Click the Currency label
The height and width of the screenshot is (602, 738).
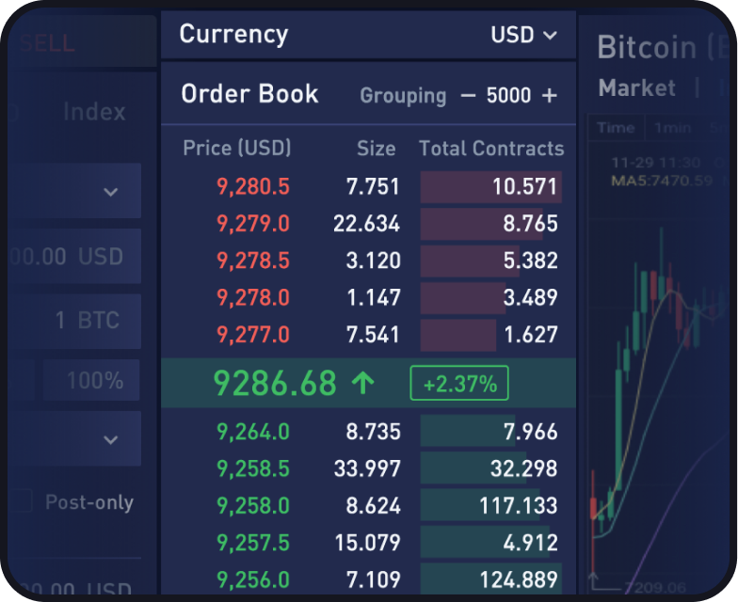[x=233, y=34]
